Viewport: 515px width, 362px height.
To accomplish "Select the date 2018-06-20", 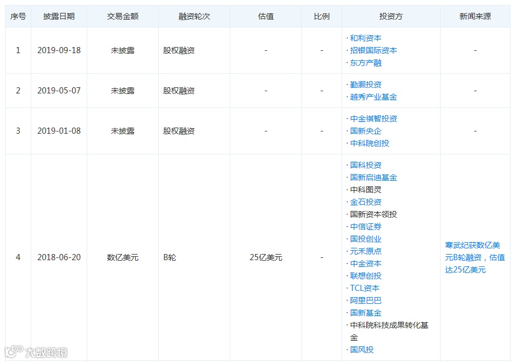I will (x=59, y=257).
